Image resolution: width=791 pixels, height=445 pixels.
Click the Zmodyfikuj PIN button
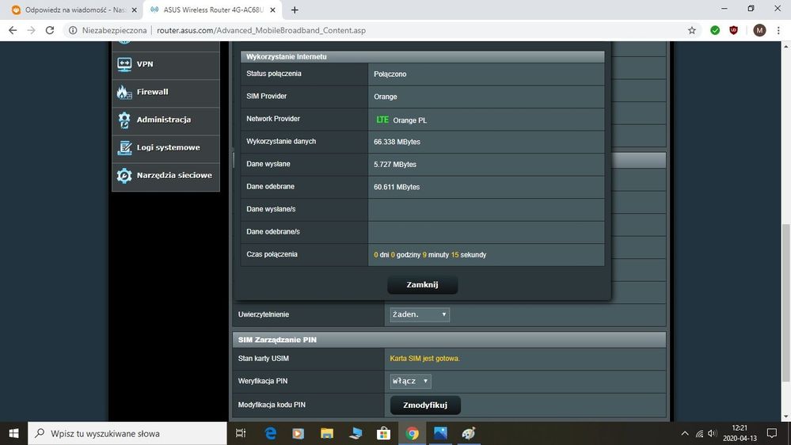(425, 405)
